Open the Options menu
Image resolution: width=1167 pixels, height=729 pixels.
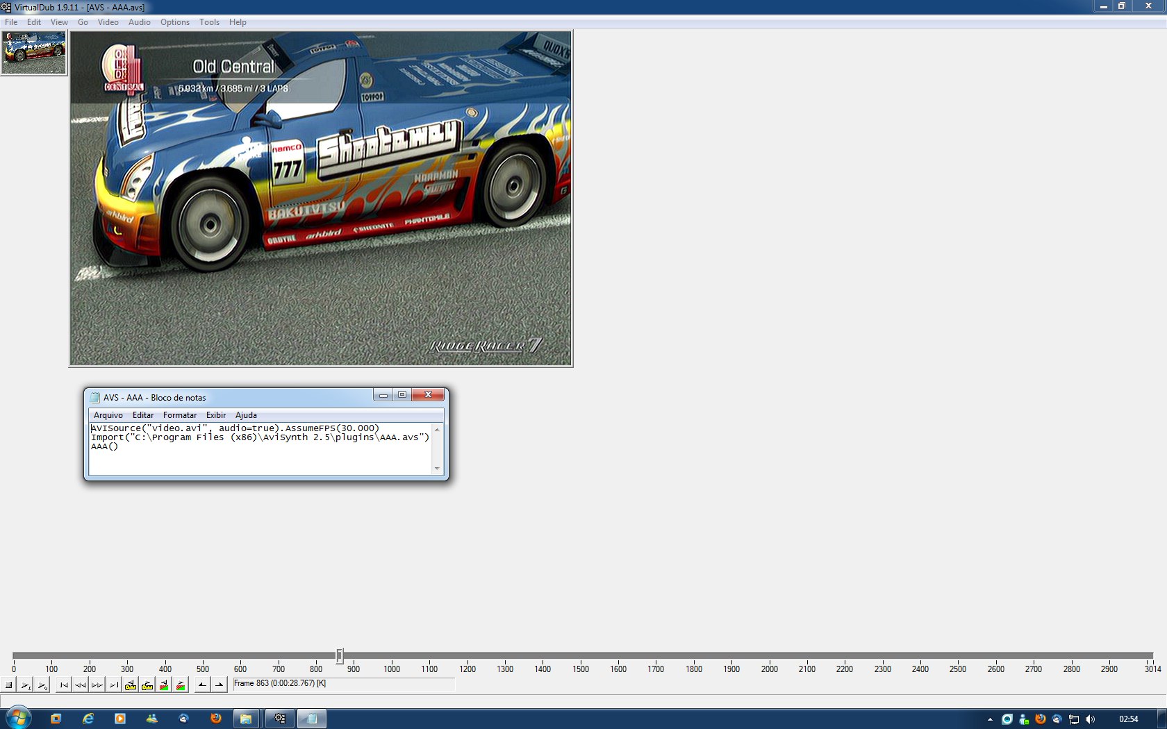point(175,22)
